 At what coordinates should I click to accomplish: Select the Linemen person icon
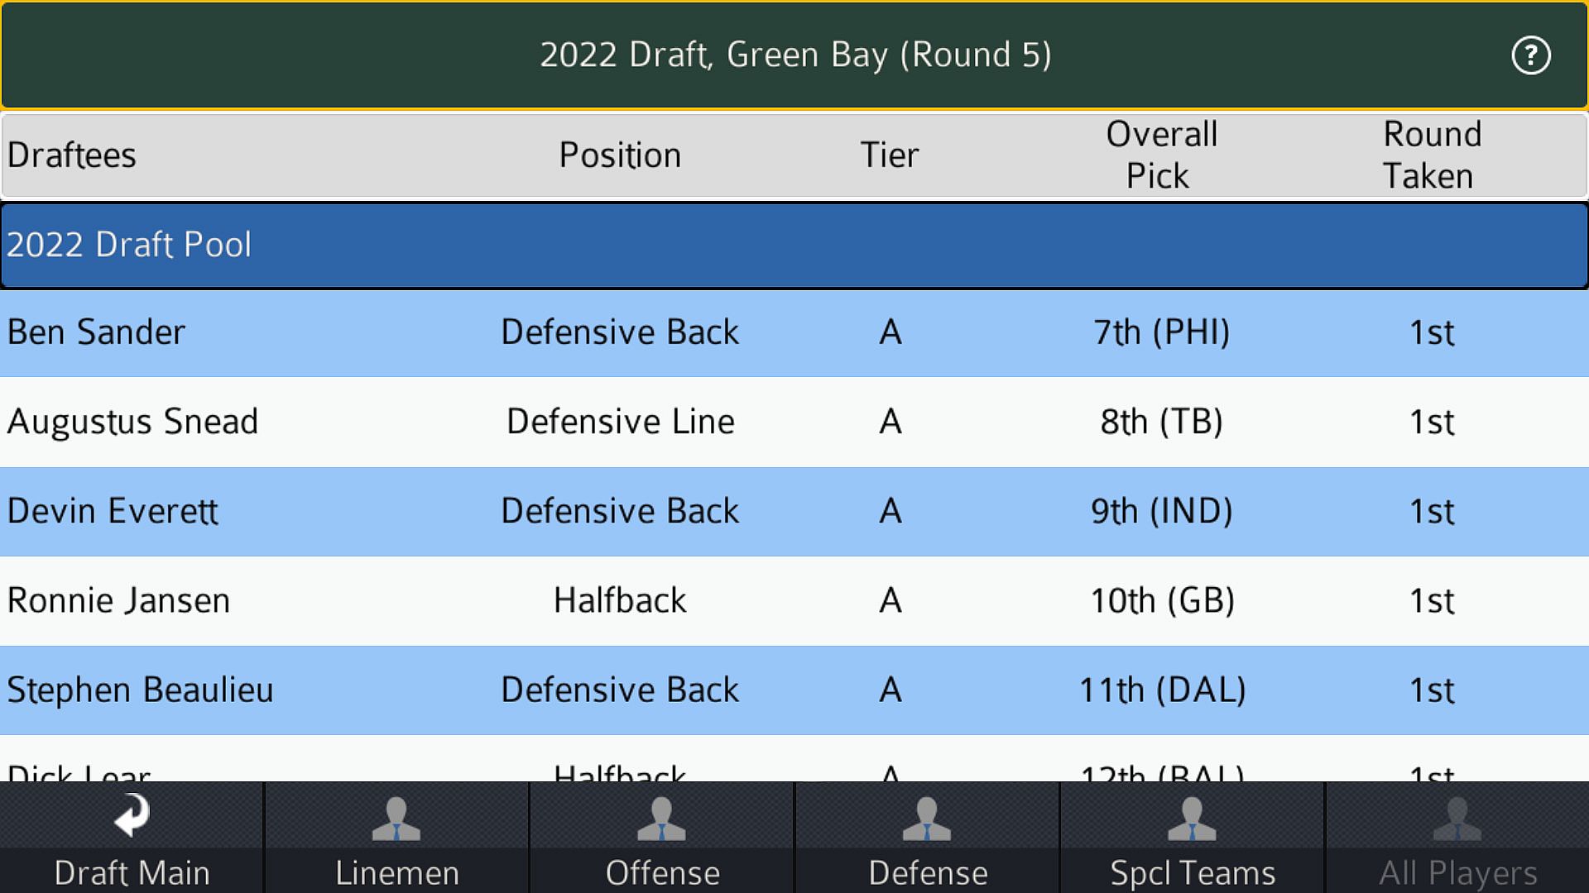pos(396,819)
